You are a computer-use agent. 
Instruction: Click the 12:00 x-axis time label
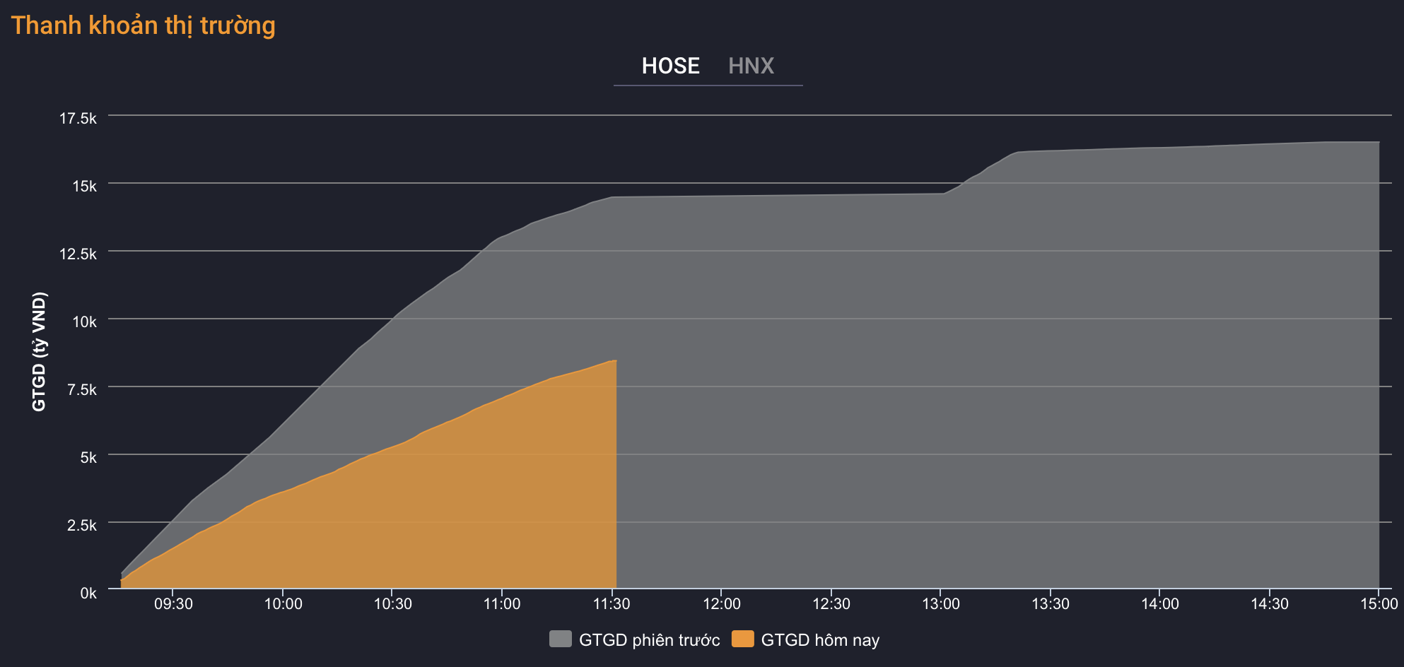coord(721,604)
